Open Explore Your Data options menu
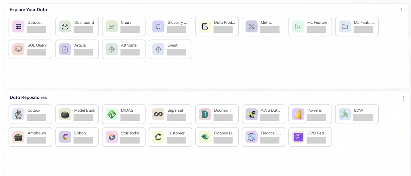The height and width of the screenshot is (176, 411). point(401,10)
